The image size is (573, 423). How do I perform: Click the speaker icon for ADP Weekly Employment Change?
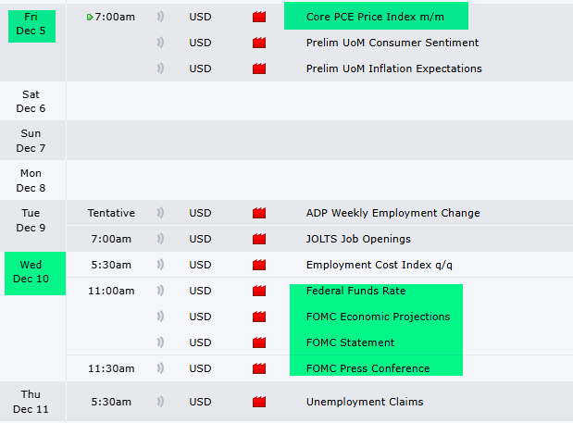[160, 213]
